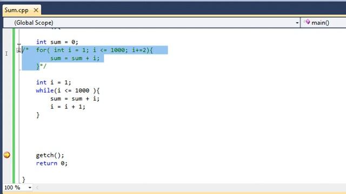346x194 pixels.
Task: Open the 100 % zoom dropdown
Action: coord(30,188)
